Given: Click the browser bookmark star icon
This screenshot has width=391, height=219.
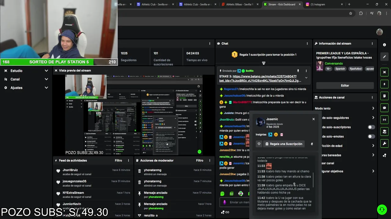Looking at the screenshot, I should [x=351, y=13].
